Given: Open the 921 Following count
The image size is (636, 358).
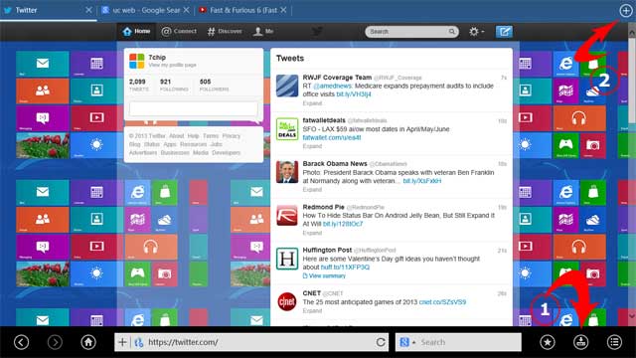Looking at the screenshot, I should click(174, 85).
